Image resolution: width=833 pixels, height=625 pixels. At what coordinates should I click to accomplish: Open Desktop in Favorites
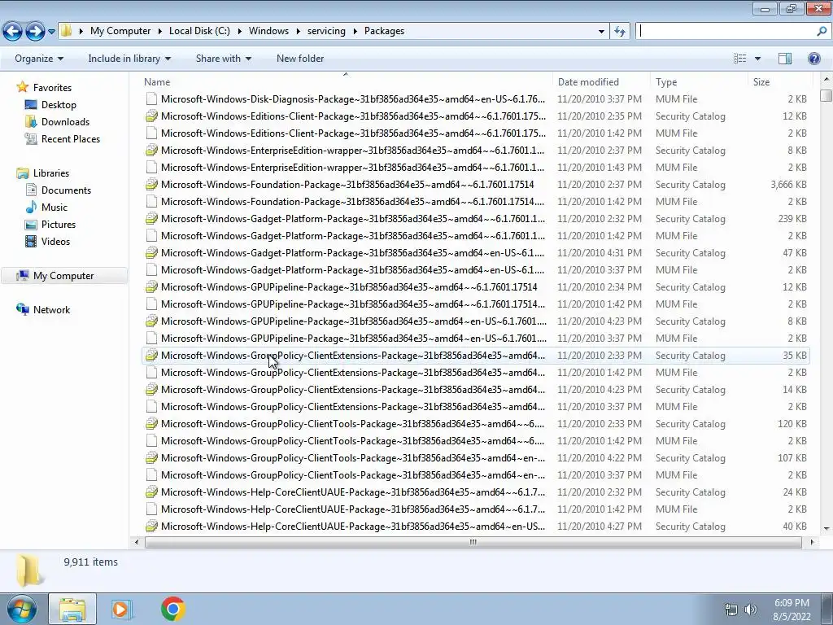59,105
